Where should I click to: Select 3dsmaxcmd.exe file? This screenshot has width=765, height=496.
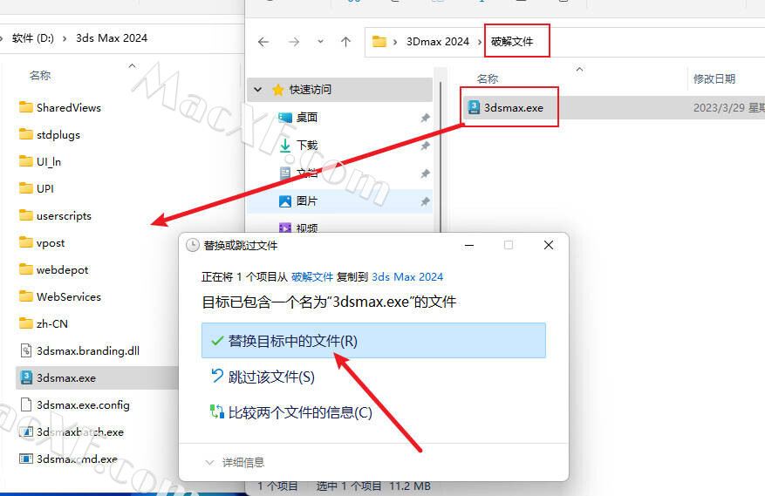click(68, 459)
